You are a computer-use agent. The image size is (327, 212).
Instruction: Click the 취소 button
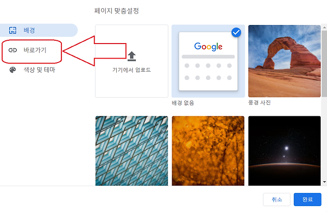tap(277, 199)
